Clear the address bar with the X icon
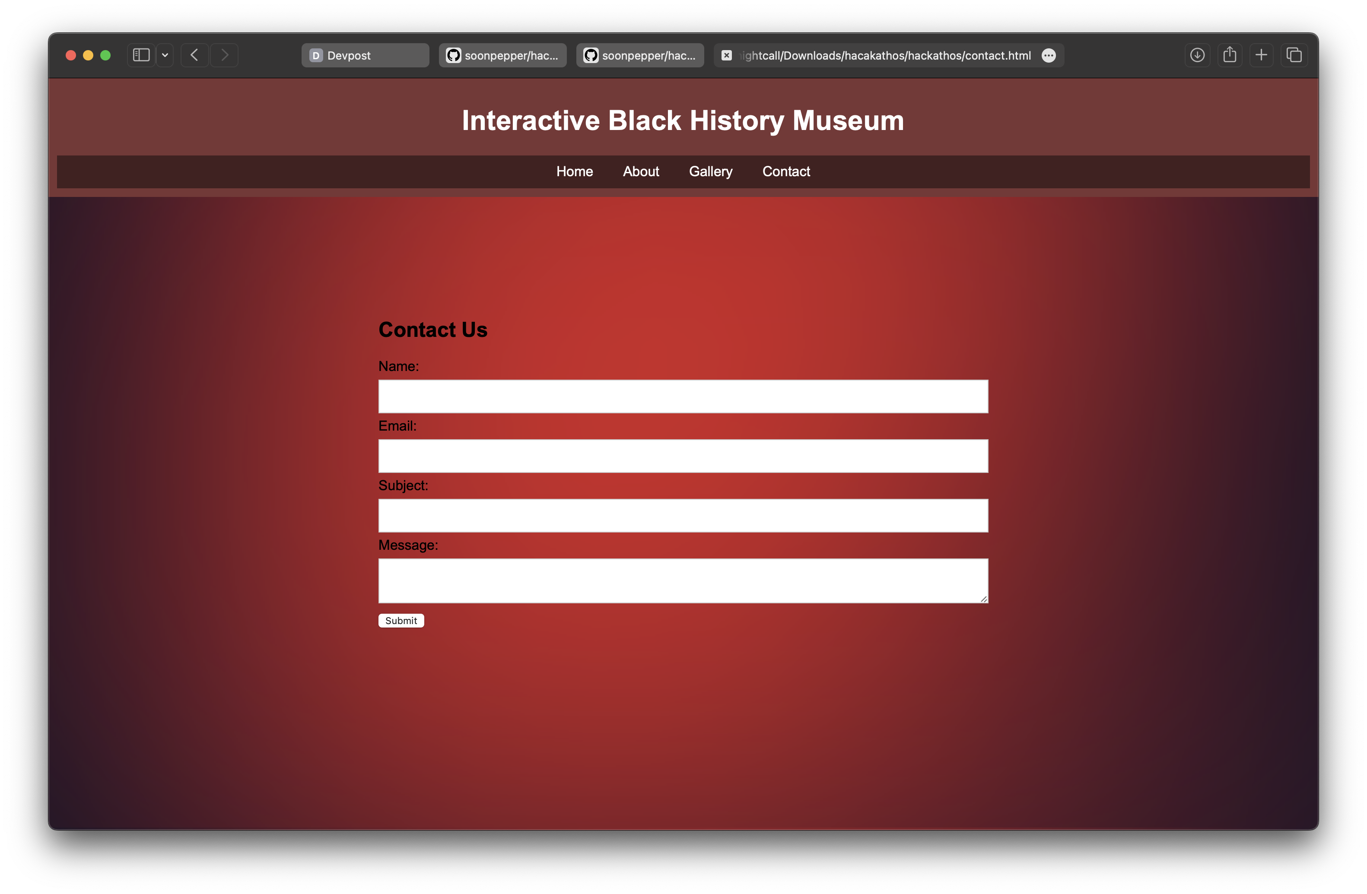Viewport: 1367px width, 894px height. point(727,55)
